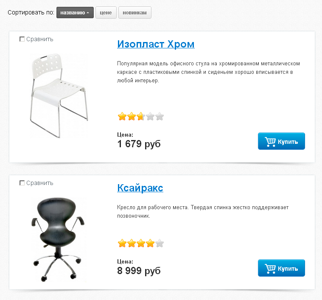Sort products by новинкам

(x=134, y=13)
